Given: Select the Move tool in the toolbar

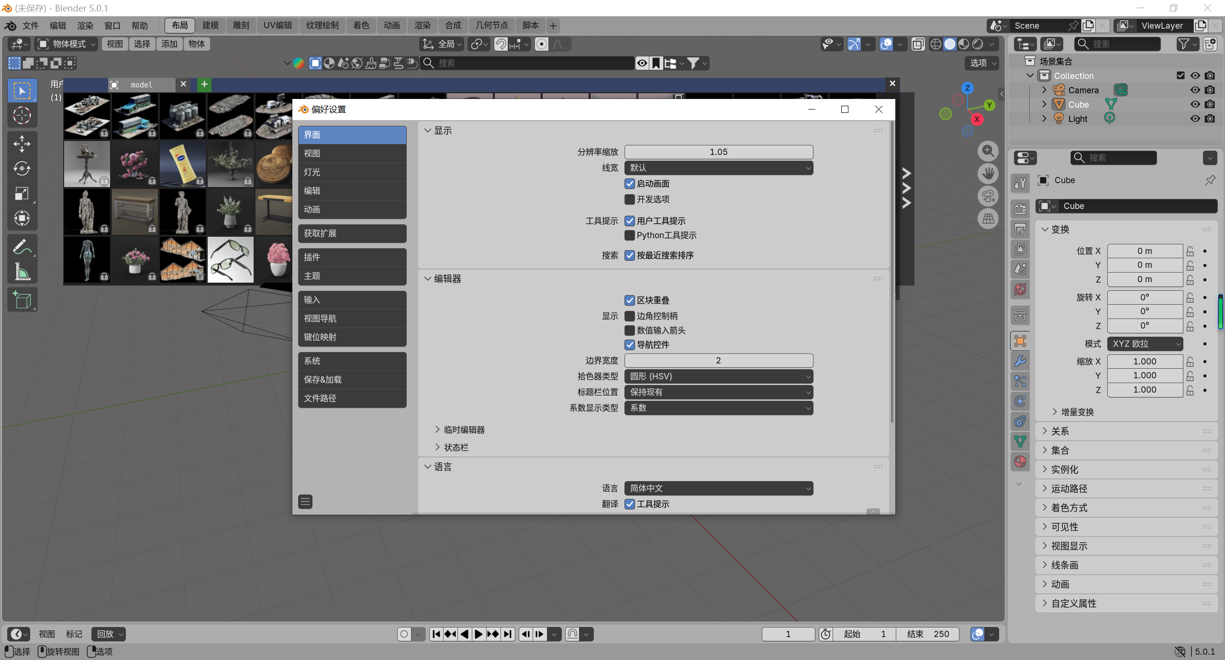Looking at the screenshot, I should (x=22, y=143).
